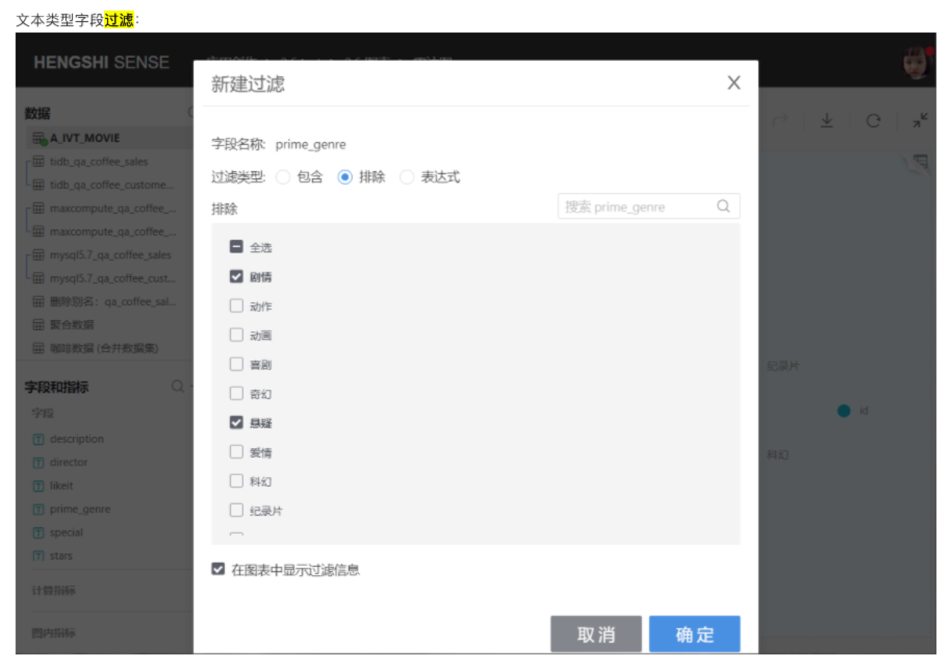Click the comment icon at chart edge
952x664 pixels.
(x=920, y=161)
